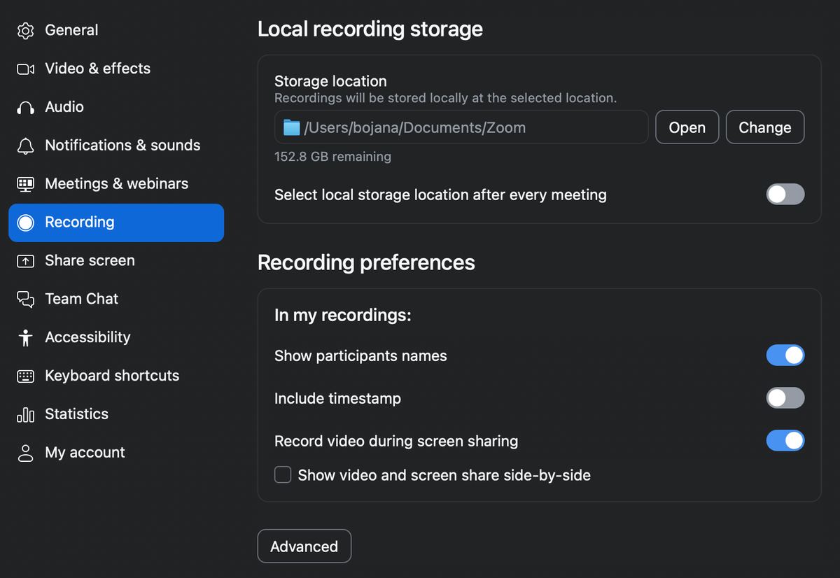This screenshot has width=840, height=578.
Task: Click the Change button for storage location
Action: pyautogui.click(x=764, y=127)
